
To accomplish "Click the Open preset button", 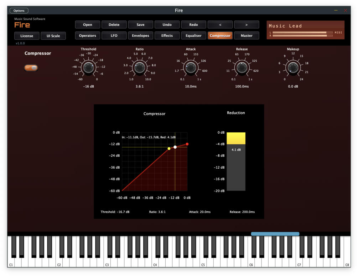I will pos(87,25).
